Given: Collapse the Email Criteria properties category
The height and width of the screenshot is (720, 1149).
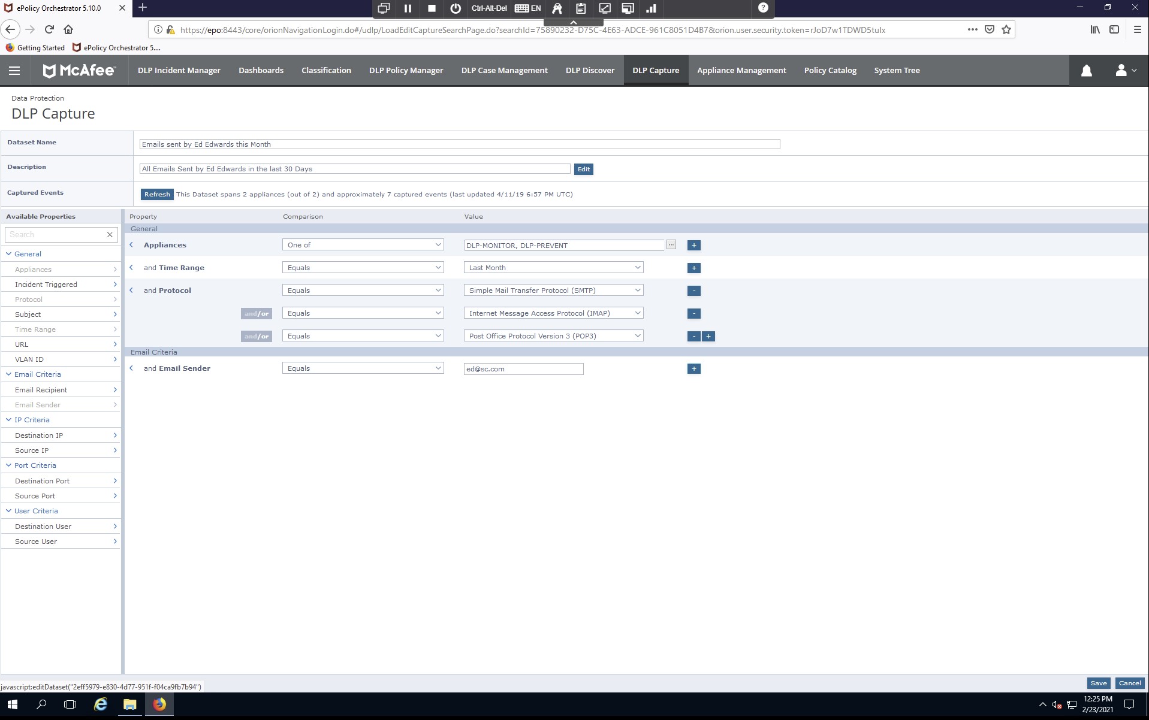Looking at the screenshot, I should (8, 374).
